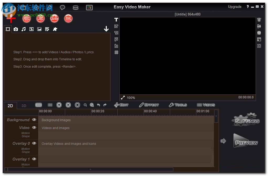Viewport: 268px width, 176px height.
Task: Switch to the 3D timeline tab
Action: [x=24, y=105]
